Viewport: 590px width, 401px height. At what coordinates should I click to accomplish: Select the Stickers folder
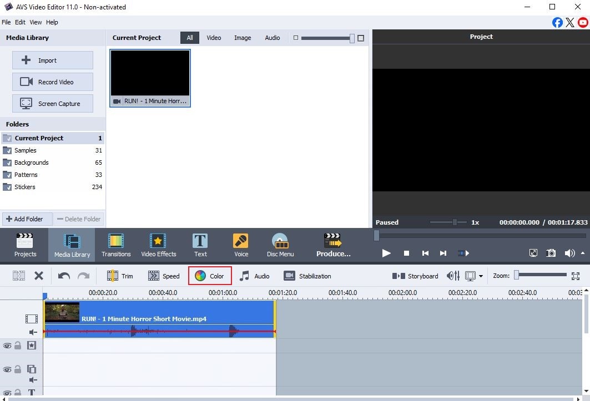(53, 186)
